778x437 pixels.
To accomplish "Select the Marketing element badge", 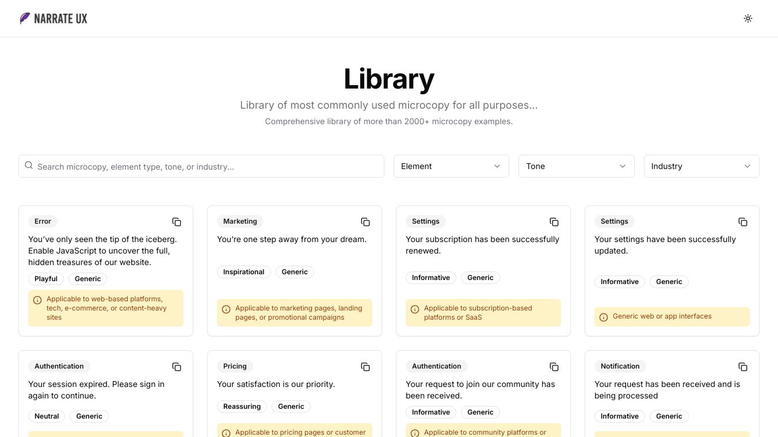I will (x=240, y=221).
